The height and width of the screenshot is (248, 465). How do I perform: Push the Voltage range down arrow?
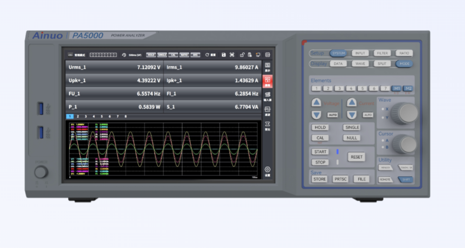coord(316,115)
